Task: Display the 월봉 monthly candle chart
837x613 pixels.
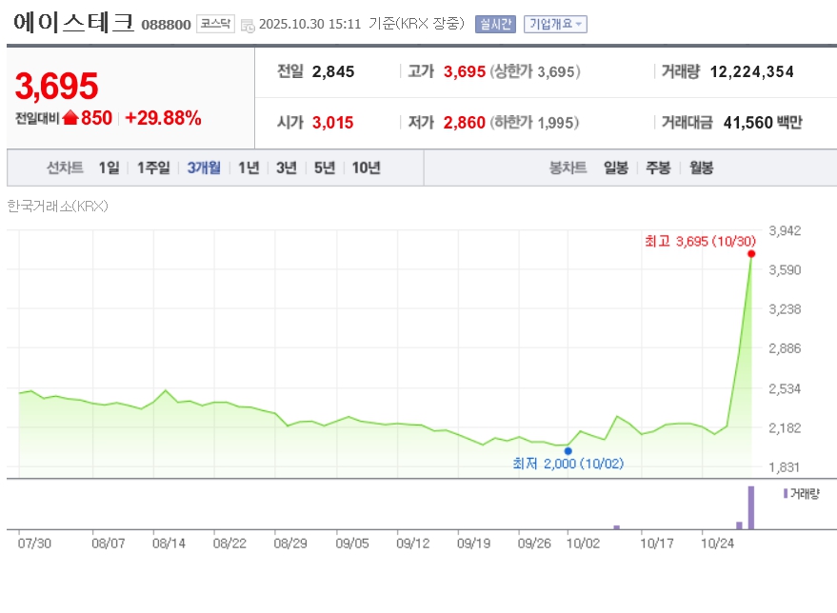Action: 702,168
